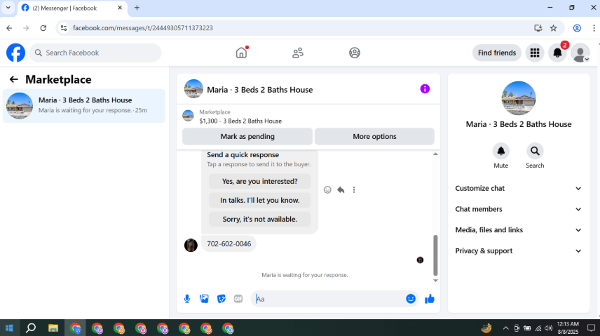This screenshot has width=600, height=336.
Task: Click the Home icon in top navigation
Action: (241, 53)
